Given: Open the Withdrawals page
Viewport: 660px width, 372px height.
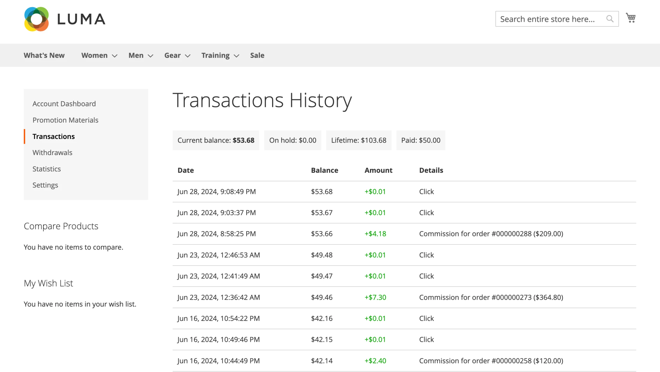Looking at the screenshot, I should coord(52,153).
